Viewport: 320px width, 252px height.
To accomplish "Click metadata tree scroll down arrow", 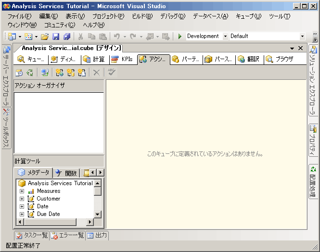I will pyautogui.click(x=98, y=214).
